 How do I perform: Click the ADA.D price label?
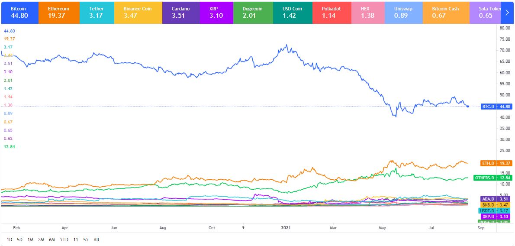point(496,199)
